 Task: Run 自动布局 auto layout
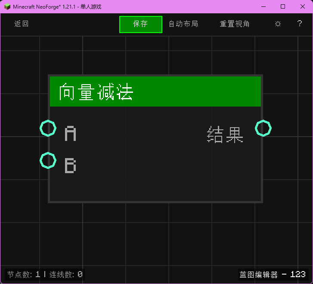pos(183,24)
